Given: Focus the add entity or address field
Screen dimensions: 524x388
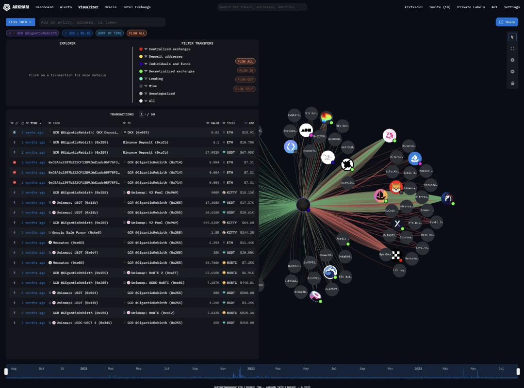Looking at the screenshot, I should tap(102, 22).
